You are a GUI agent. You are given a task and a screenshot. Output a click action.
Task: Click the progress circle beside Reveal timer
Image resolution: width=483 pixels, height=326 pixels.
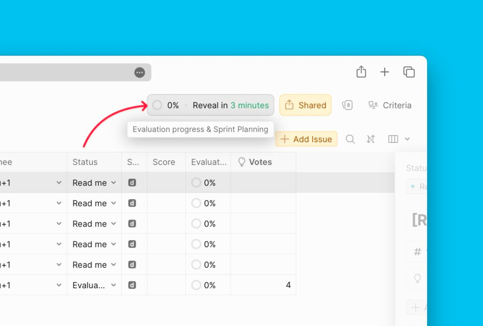(158, 105)
